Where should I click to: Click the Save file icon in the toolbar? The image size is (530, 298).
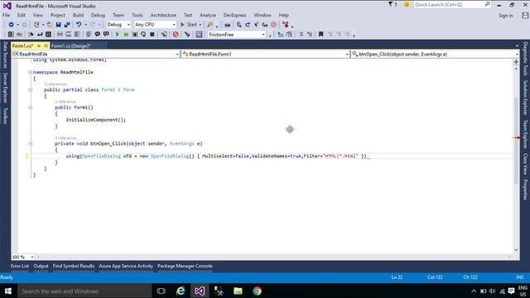point(58,25)
